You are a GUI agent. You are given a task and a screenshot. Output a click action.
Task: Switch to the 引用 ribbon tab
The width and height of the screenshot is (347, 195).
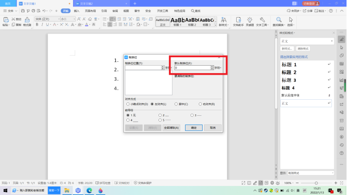point(104,11)
